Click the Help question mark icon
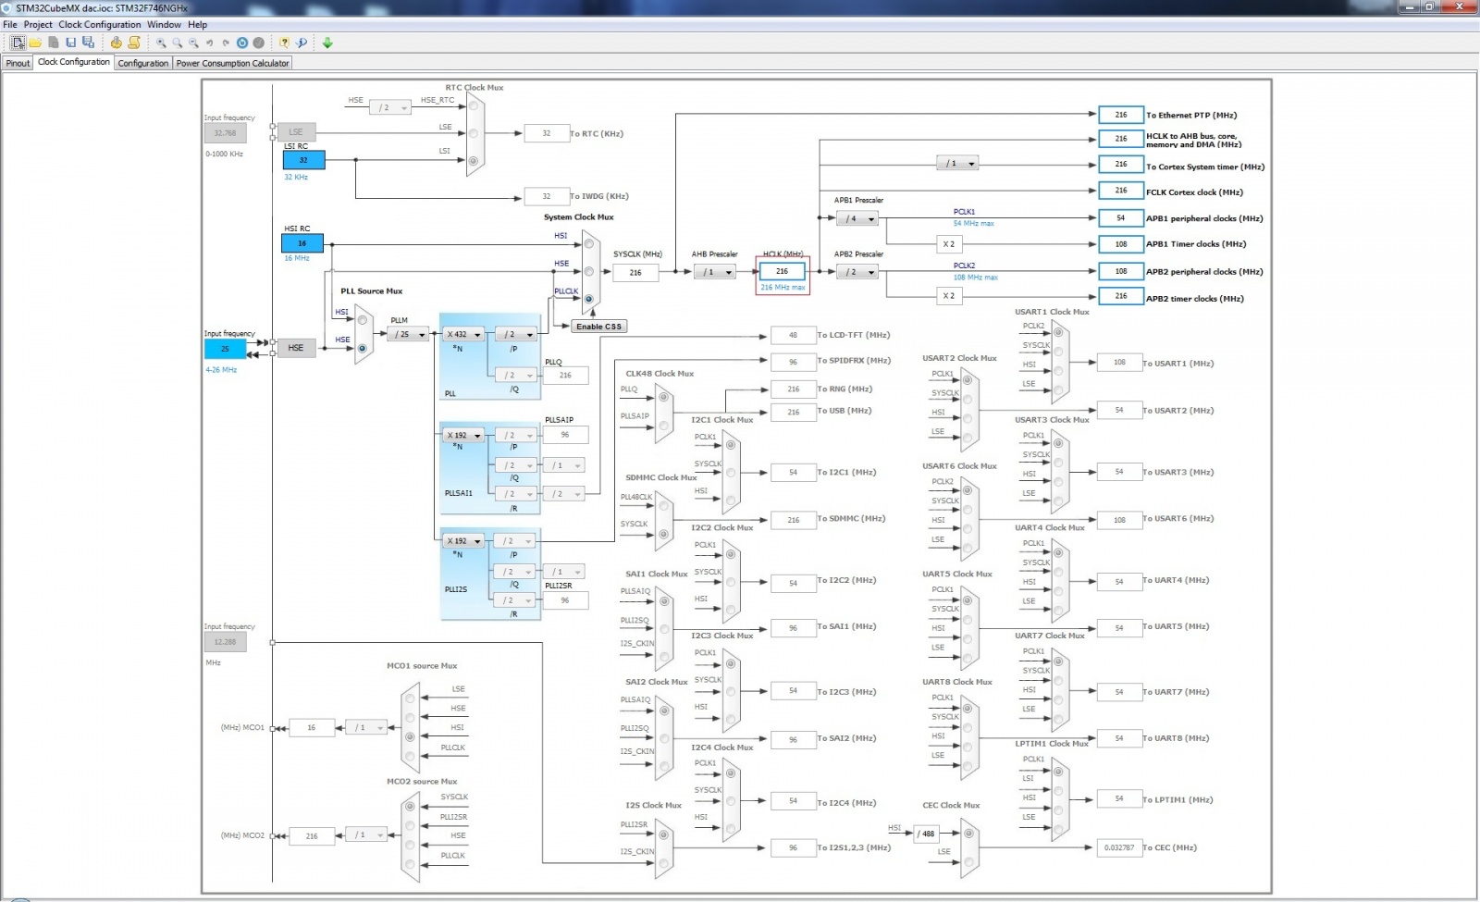Viewport: 1480px width, 902px height. coord(284,43)
